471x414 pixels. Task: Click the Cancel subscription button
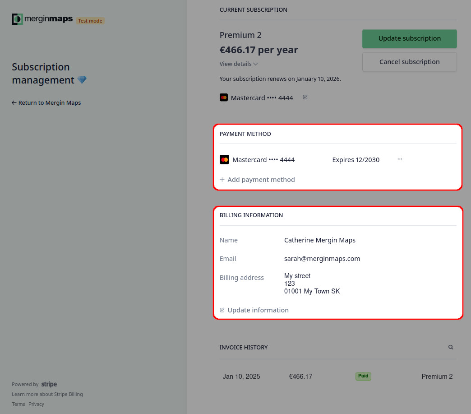point(410,62)
